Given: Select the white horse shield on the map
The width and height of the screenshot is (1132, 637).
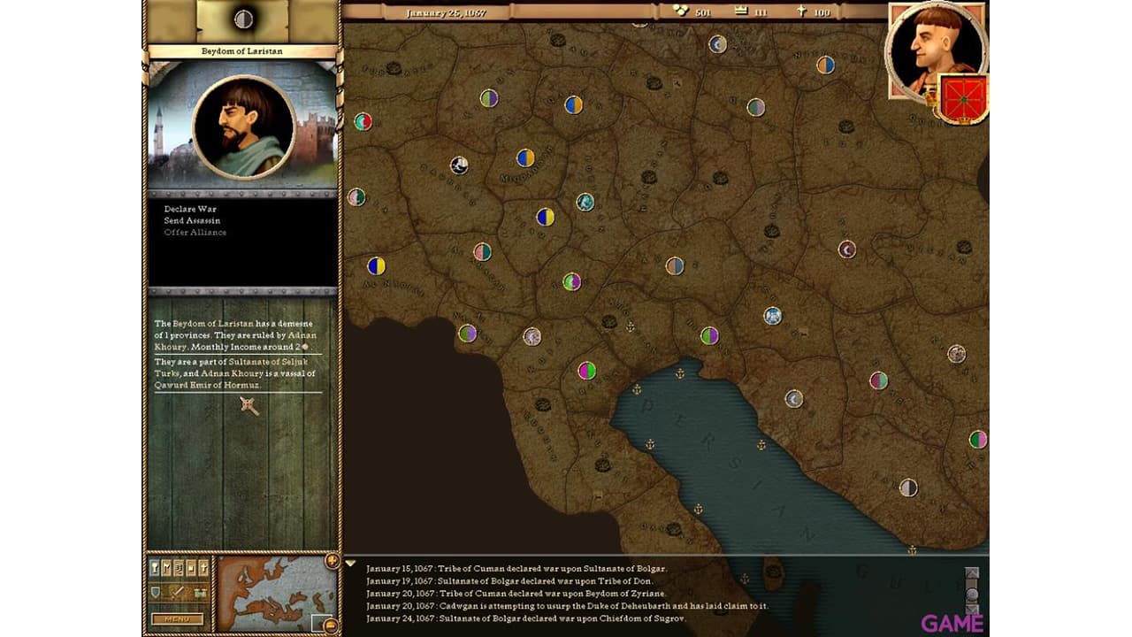Looking at the screenshot, I should point(459,165).
